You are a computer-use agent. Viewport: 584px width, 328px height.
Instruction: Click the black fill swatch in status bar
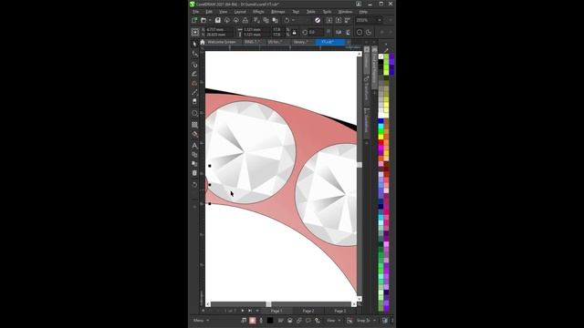(x=270, y=320)
